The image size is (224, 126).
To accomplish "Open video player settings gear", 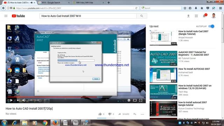I will pos(129,100).
